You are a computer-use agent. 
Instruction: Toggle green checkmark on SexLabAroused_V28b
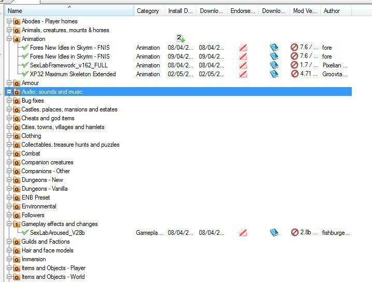25,232
